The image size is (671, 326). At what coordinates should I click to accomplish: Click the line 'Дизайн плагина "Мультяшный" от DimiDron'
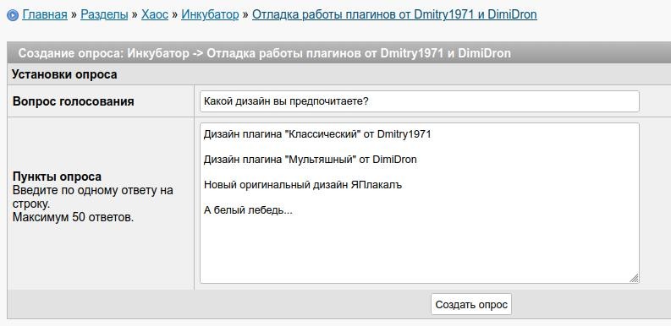311,160
